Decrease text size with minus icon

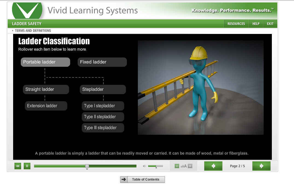[177, 166]
